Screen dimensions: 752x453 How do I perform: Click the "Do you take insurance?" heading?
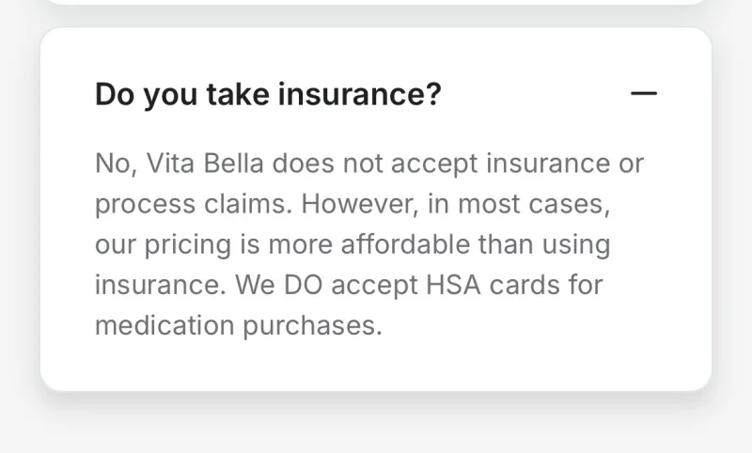point(268,94)
